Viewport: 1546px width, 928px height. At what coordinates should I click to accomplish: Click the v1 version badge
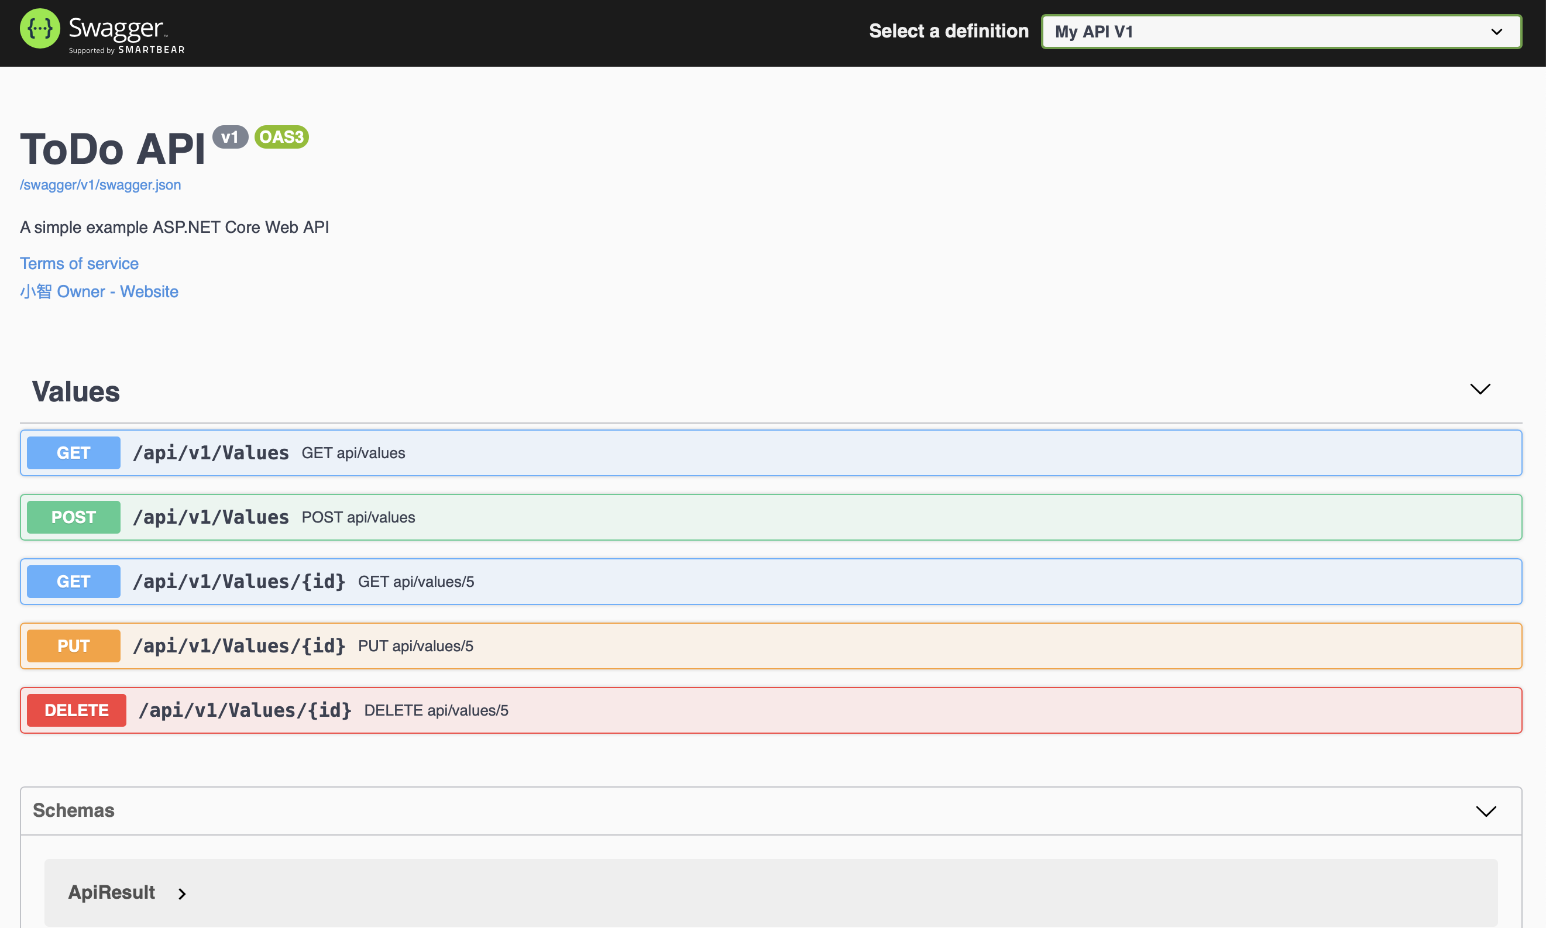coord(229,137)
